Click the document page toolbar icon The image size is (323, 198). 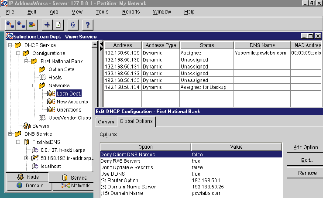(58, 24)
